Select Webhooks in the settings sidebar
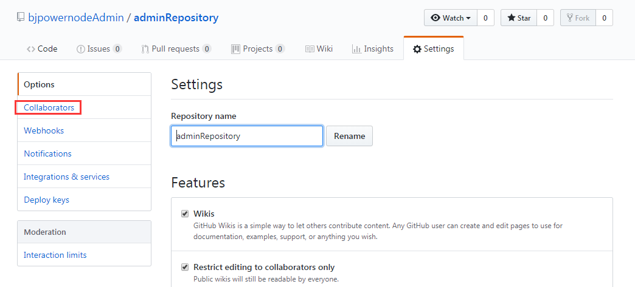This screenshot has width=635, height=287. [44, 130]
